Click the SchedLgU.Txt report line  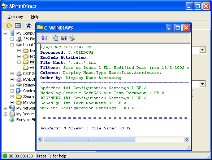(x=83, y=103)
